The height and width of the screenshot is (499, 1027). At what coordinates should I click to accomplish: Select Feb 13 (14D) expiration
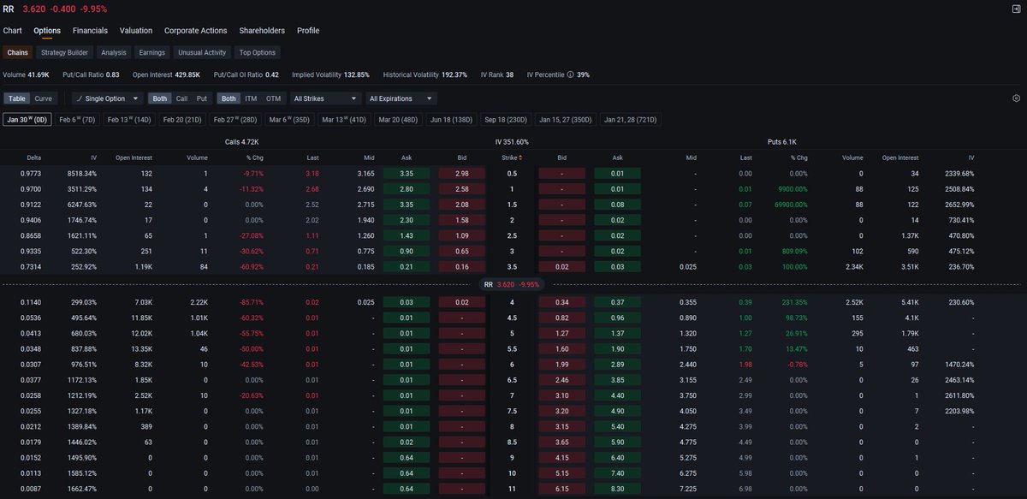click(128, 120)
